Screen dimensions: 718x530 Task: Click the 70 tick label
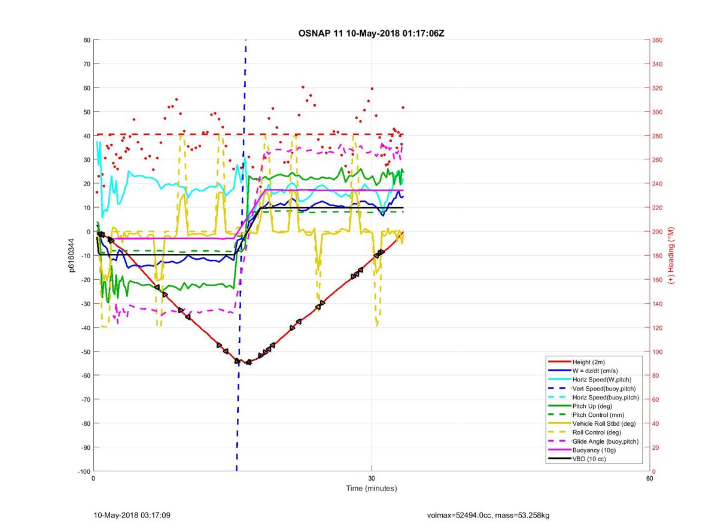point(86,64)
